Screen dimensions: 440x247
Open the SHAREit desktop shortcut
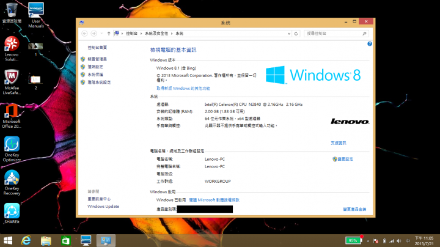click(x=12, y=213)
